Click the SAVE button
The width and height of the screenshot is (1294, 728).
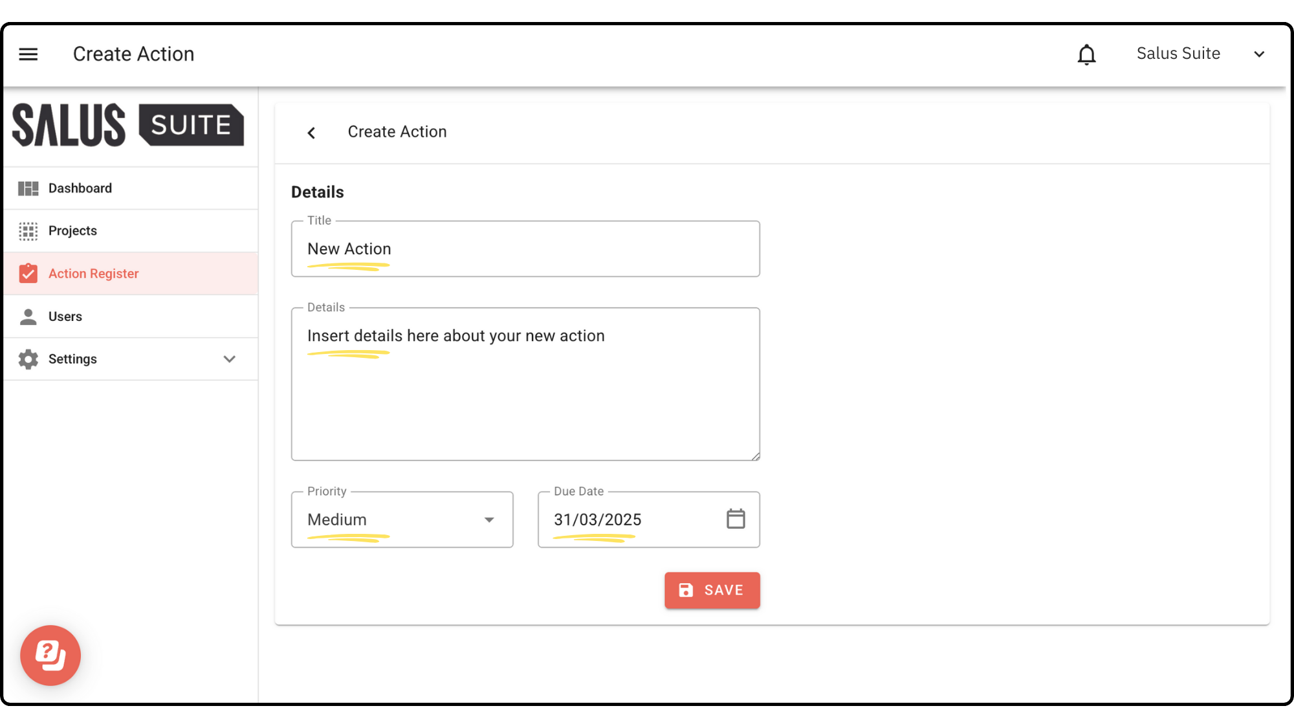[712, 590]
